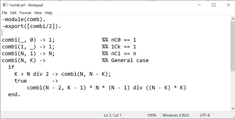The image size is (235, 119).
Task: Click the Ln 3, Col 1 status indicator
Action: tap(113, 115)
